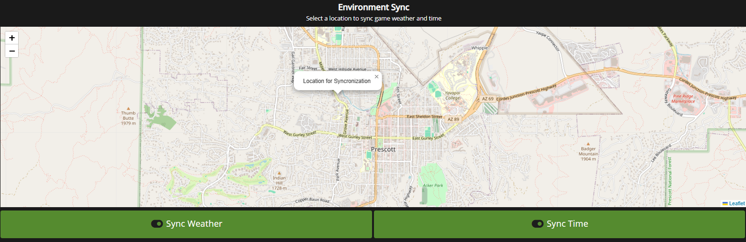Close the Location for Syncronization popup
Viewport: 746px width, 242px height.
pyautogui.click(x=376, y=76)
